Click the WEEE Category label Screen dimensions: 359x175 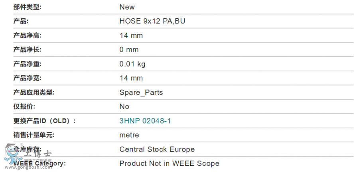(40, 163)
